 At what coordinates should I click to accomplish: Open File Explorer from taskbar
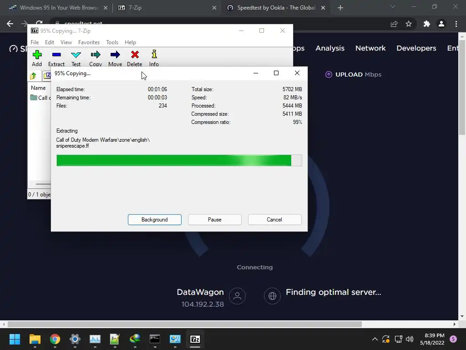pos(35,339)
